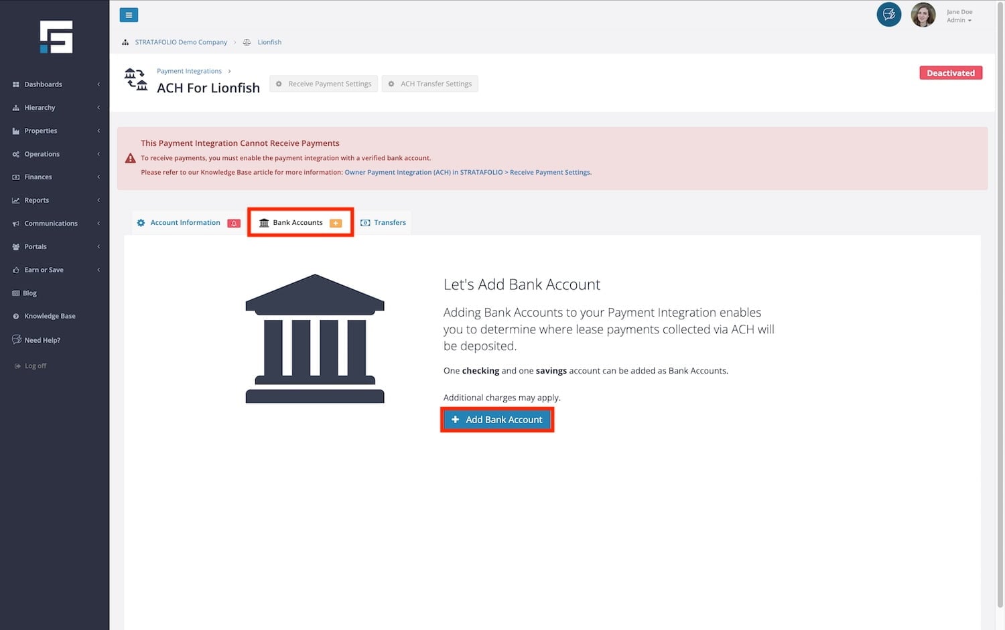1005x630 pixels.
Task: Click the orange plus badge on Bank Accounts
Action: (336, 223)
